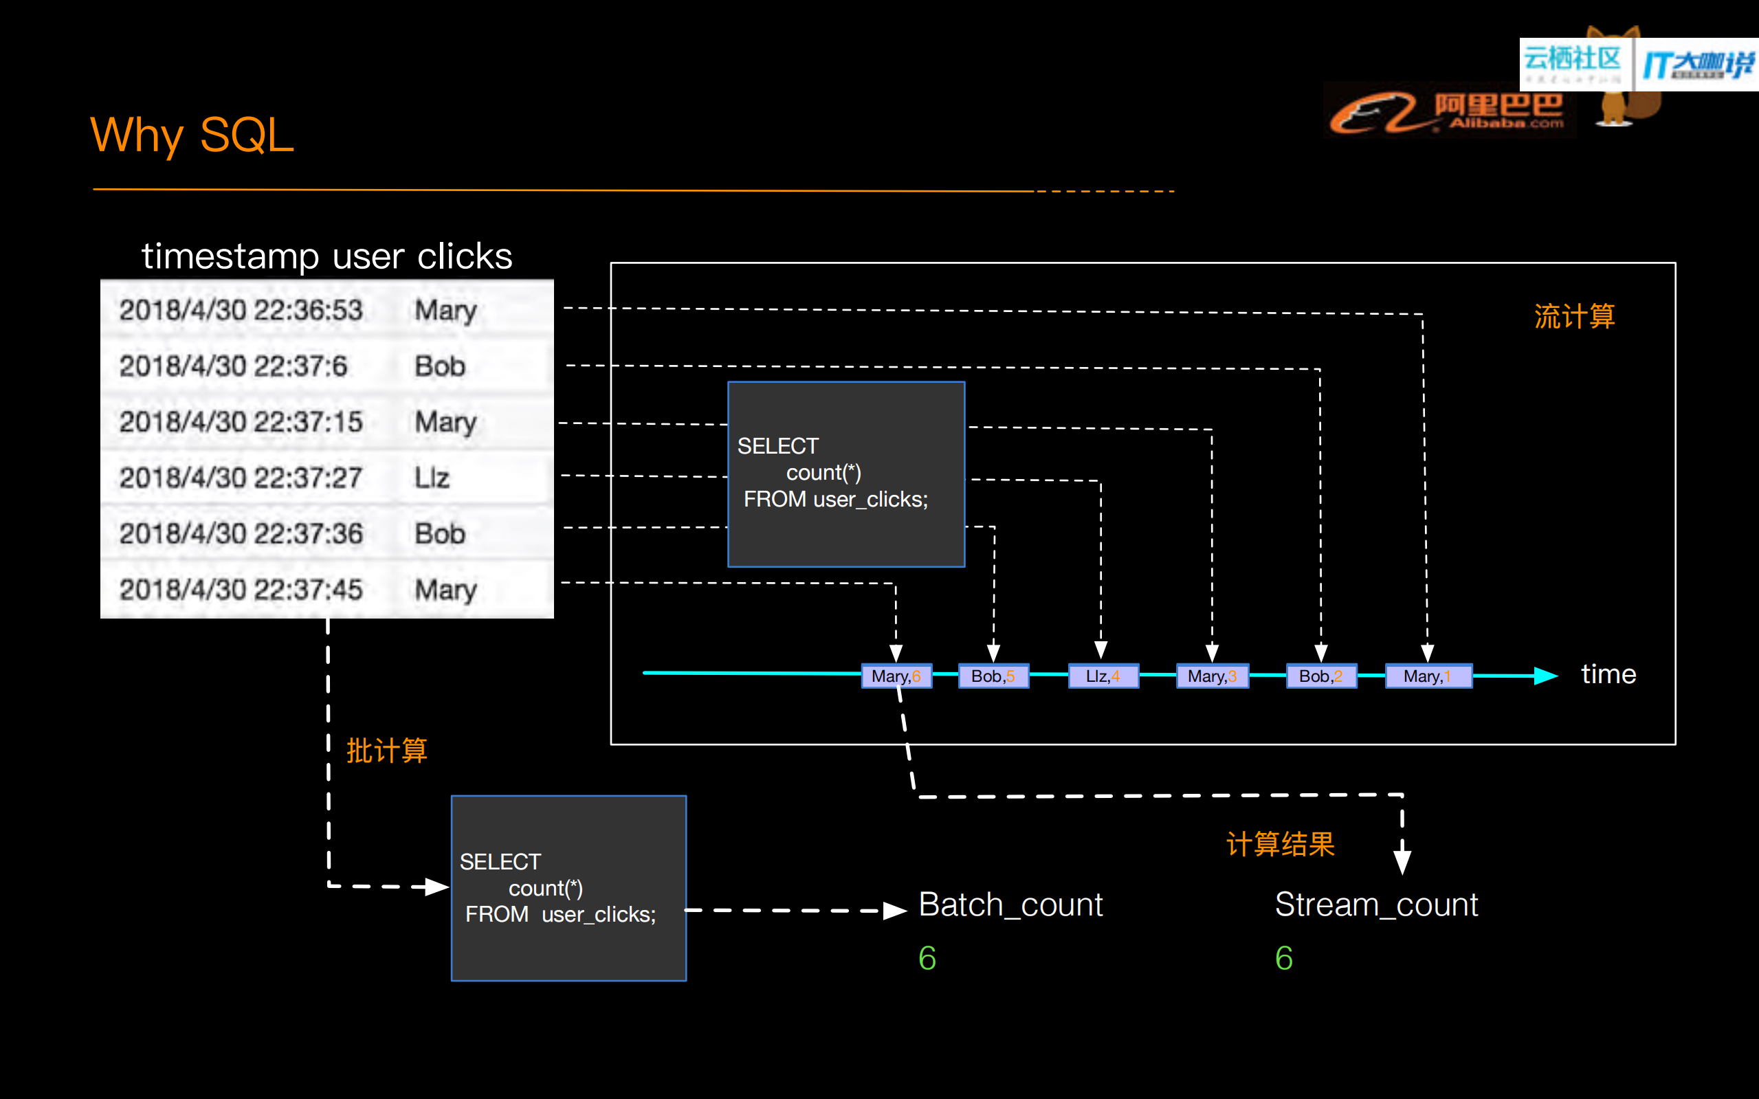Click the Why SQL slide title
This screenshot has width=1759, height=1099.
coord(191,134)
